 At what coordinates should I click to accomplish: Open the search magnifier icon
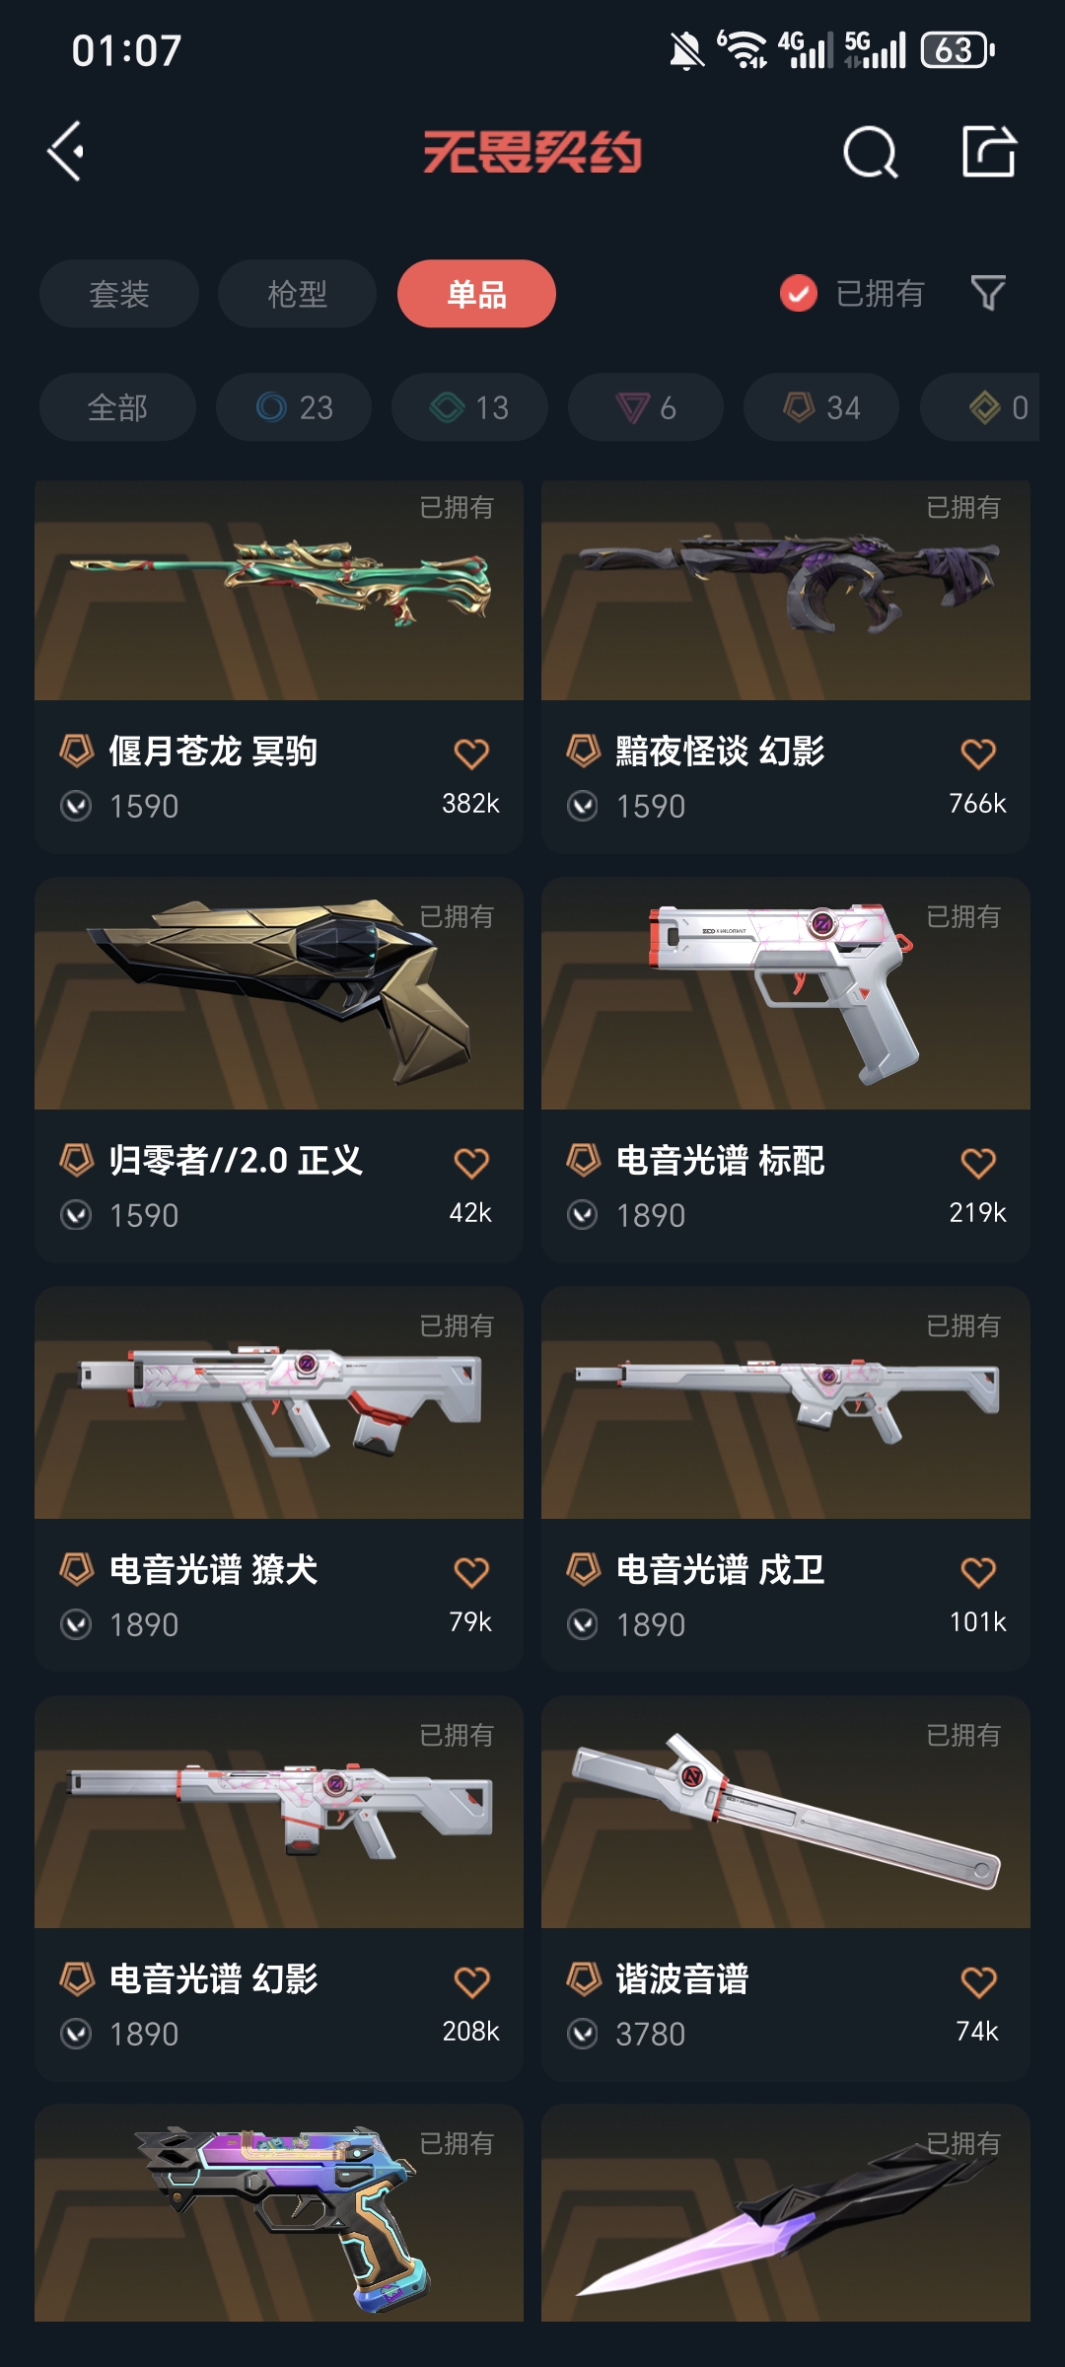click(871, 152)
